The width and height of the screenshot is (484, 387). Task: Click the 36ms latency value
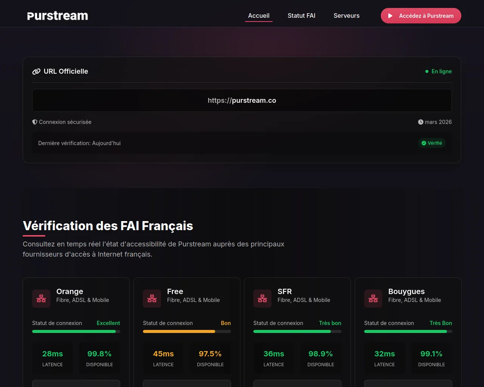coord(274,354)
